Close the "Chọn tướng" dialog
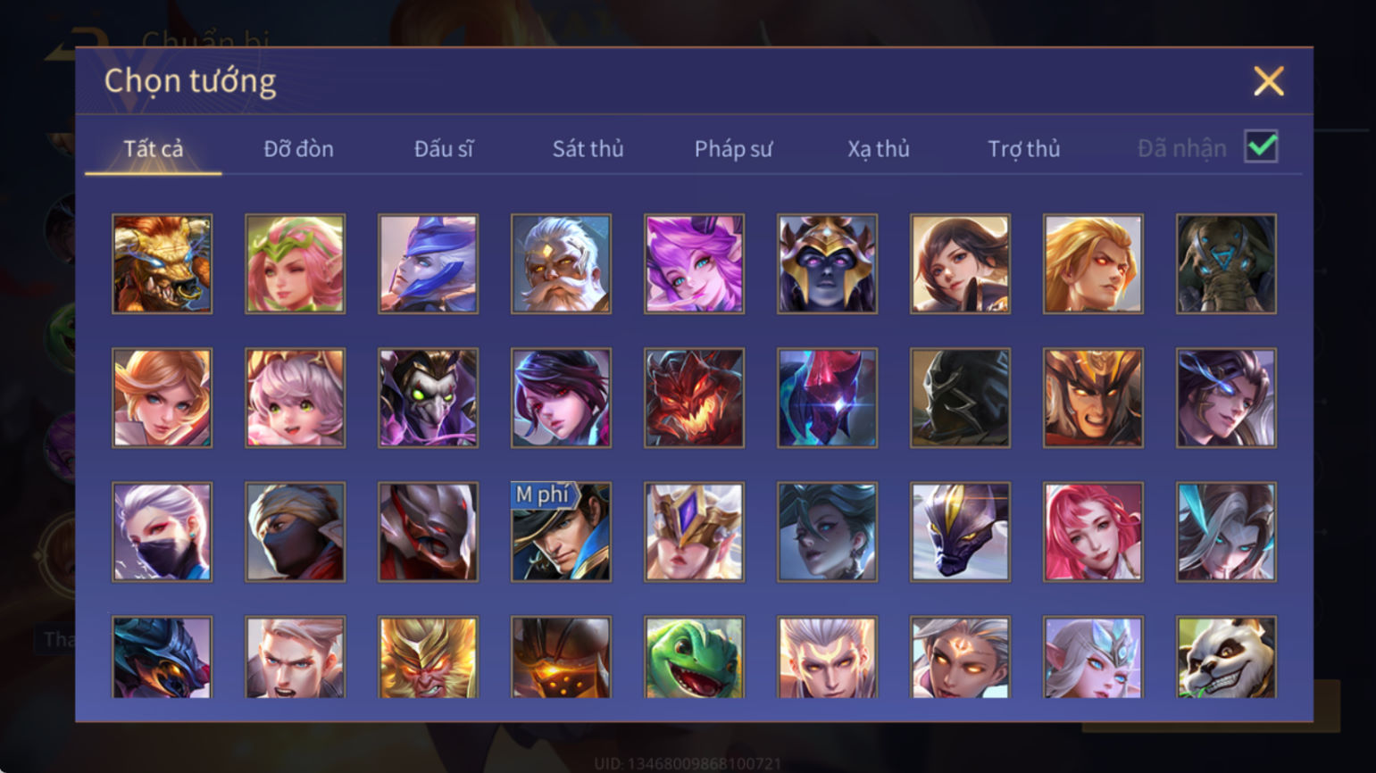Image resolution: width=1376 pixels, height=773 pixels. coord(1268,81)
